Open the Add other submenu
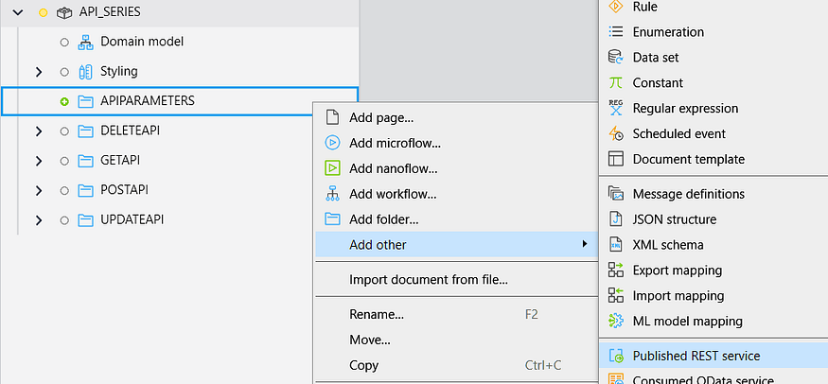 tap(378, 245)
